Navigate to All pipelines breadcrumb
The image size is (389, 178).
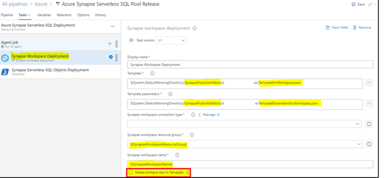[x=15, y=4]
